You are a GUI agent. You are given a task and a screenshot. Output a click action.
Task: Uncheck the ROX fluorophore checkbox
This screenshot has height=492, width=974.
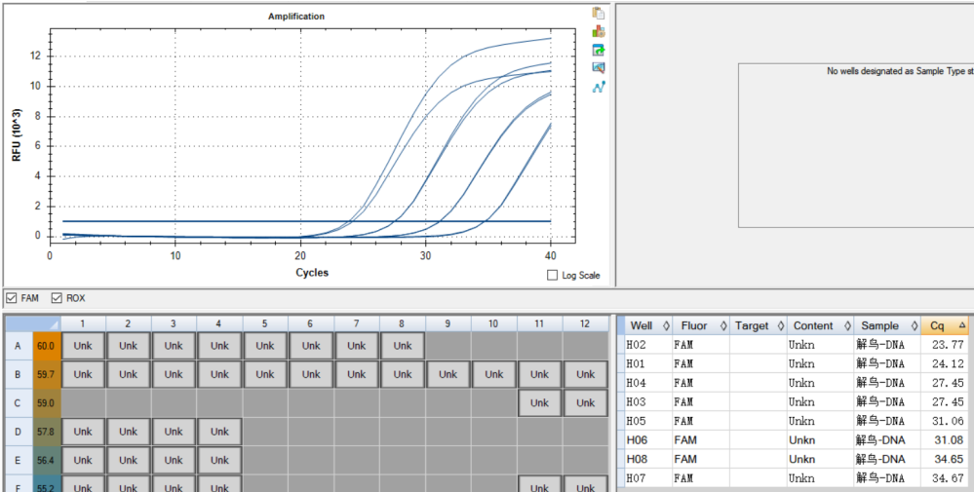[57, 298]
